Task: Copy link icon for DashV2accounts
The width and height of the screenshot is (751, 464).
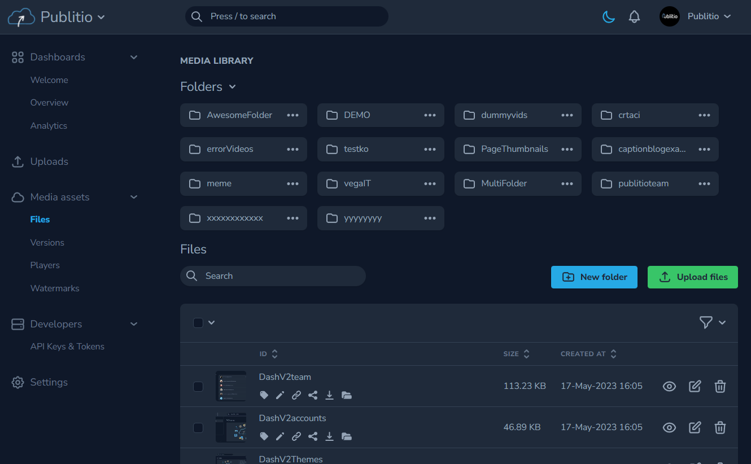Action: click(x=296, y=436)
